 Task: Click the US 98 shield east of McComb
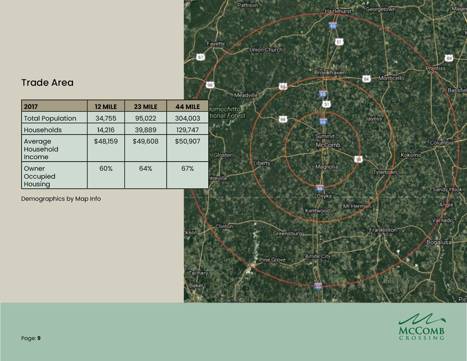click(359, 159)
